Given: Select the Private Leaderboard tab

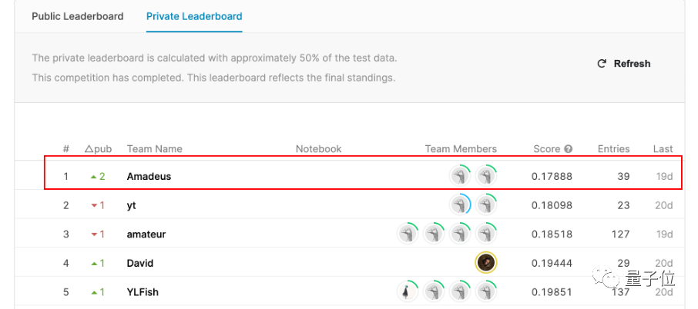Looking at the screenshot, I should (x=194, y=16).
